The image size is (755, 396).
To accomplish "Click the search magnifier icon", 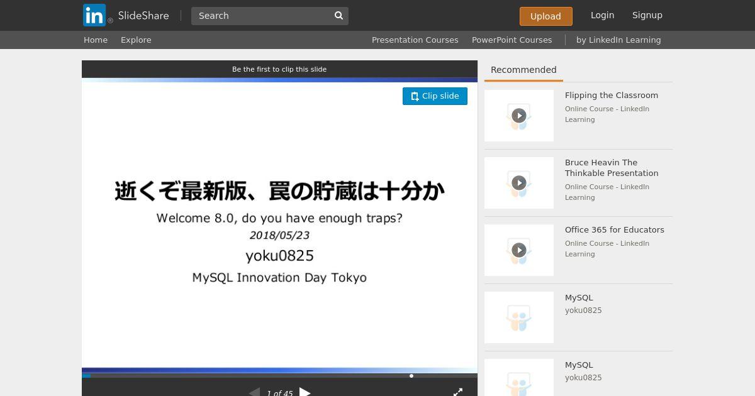I will (x=338, y=16).
